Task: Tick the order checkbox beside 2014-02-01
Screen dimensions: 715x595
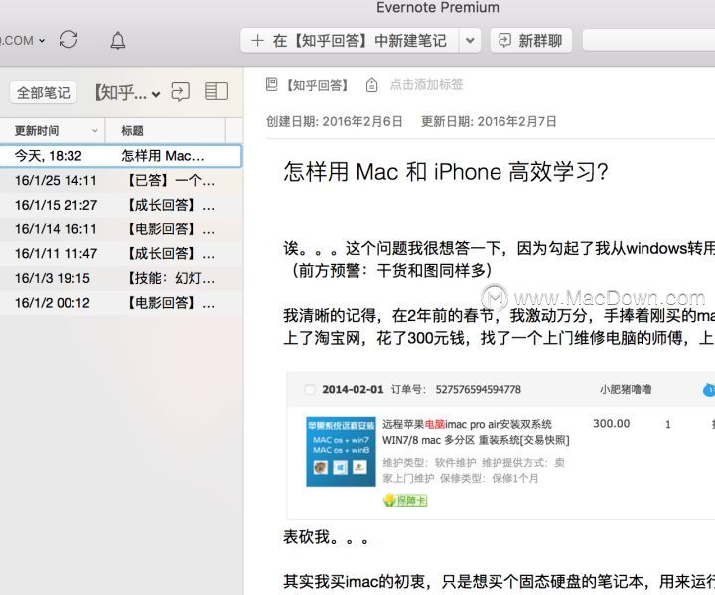Action: point(309,390)
